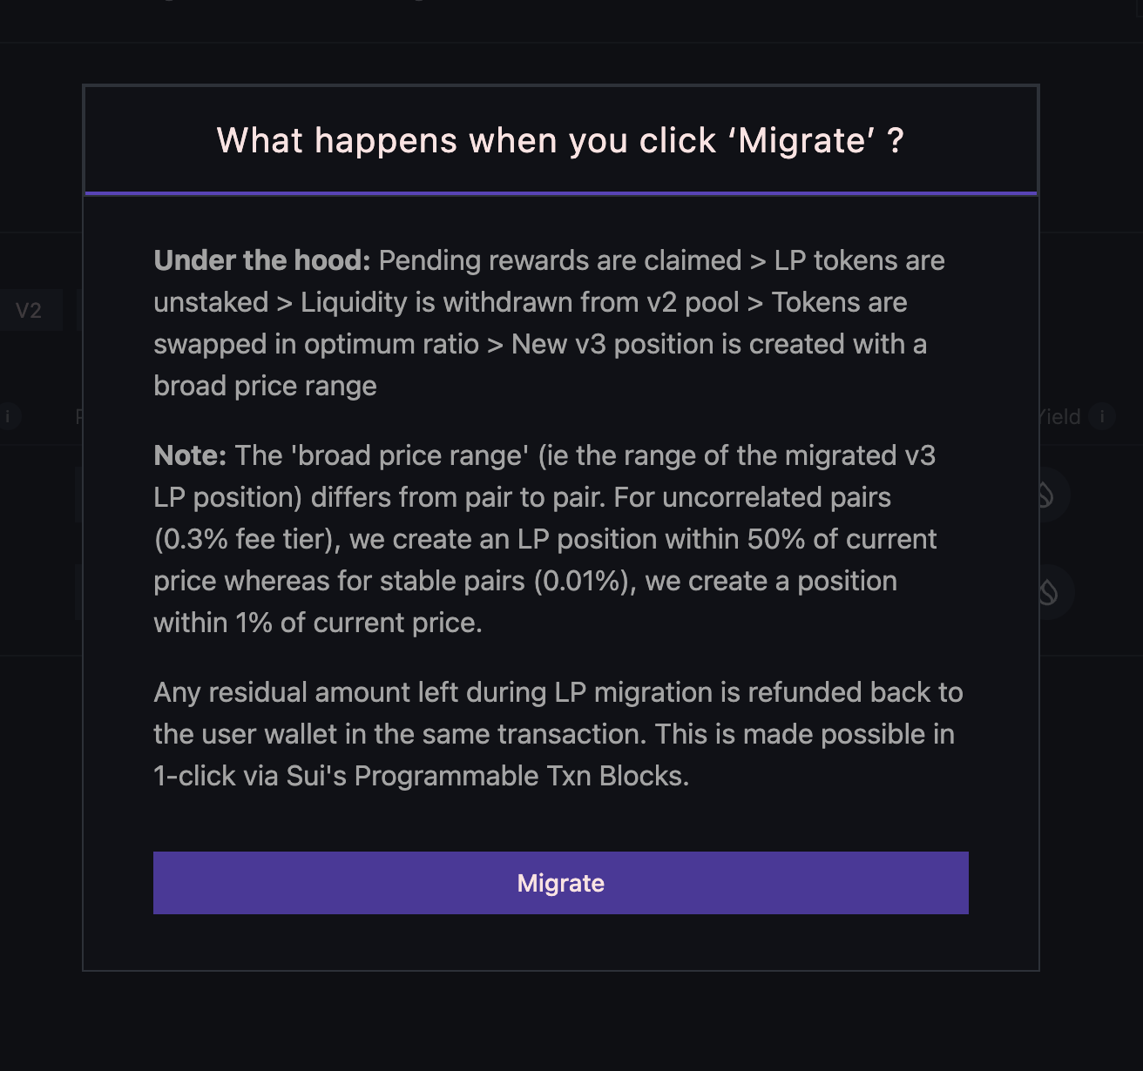Click the purple divider under the dialog title
Screen dimensions: 1143x1071
click(560, 192)
